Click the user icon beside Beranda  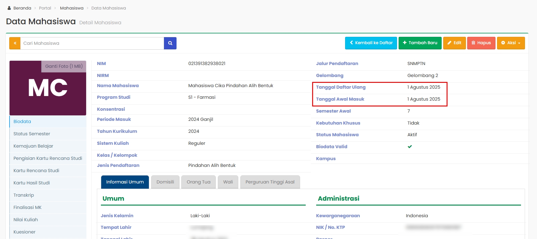(9, 8)
